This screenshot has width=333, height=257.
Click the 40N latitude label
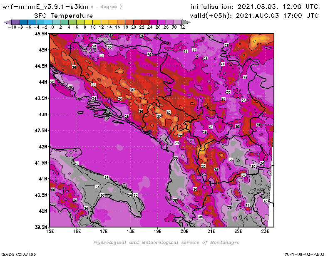tap(43, 211)
